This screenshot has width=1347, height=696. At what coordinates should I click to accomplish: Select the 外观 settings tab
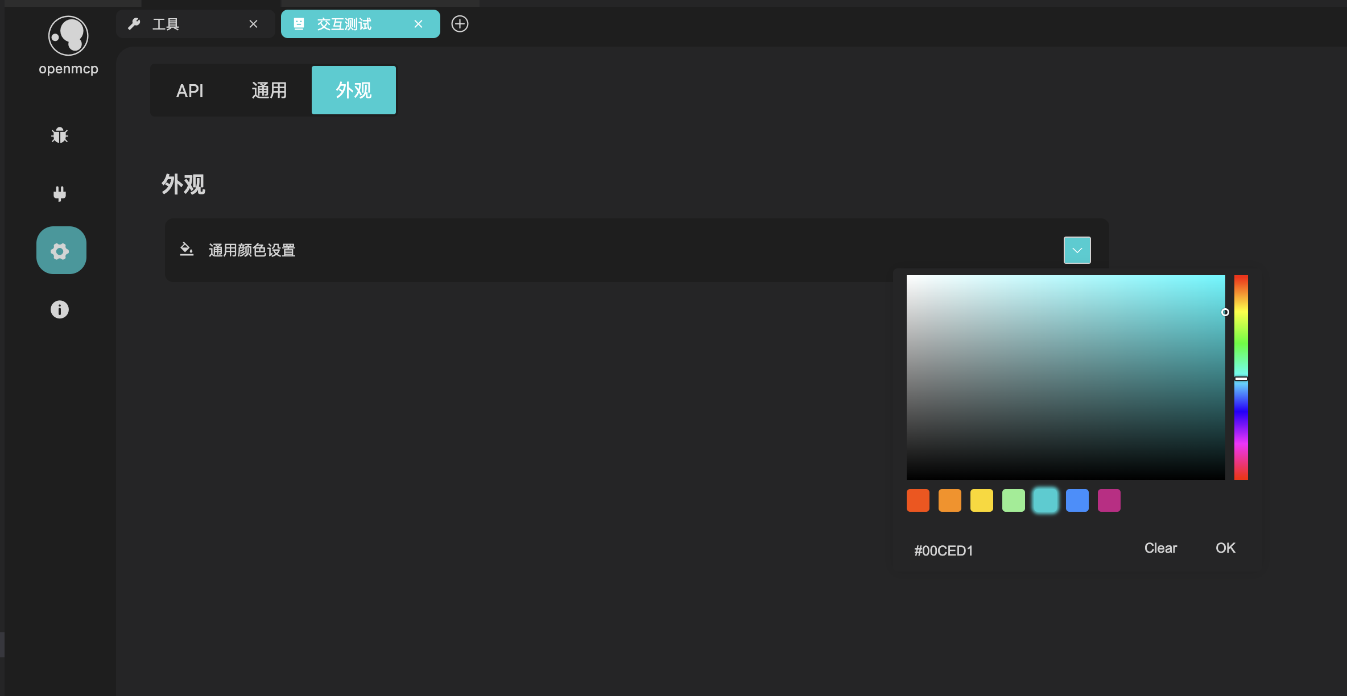(353, 90)
